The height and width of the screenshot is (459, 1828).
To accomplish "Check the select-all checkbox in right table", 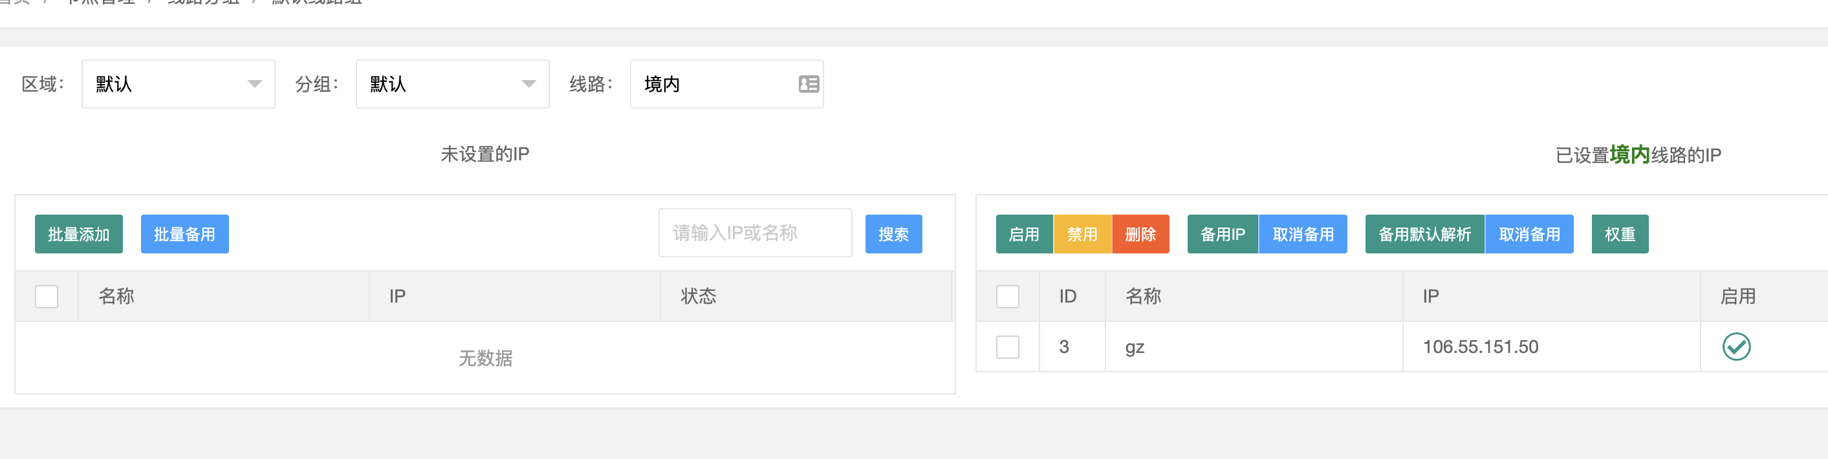I will (x=1007, y=297).
